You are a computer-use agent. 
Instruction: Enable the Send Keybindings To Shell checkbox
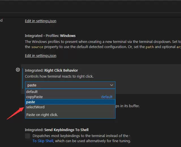(27, 136)
